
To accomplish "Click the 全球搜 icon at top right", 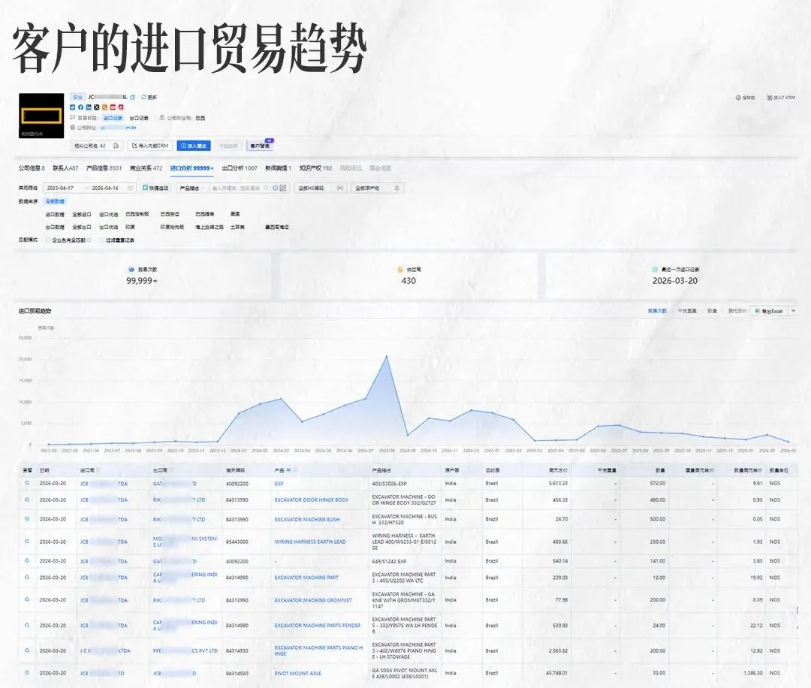I will point(738,97).
